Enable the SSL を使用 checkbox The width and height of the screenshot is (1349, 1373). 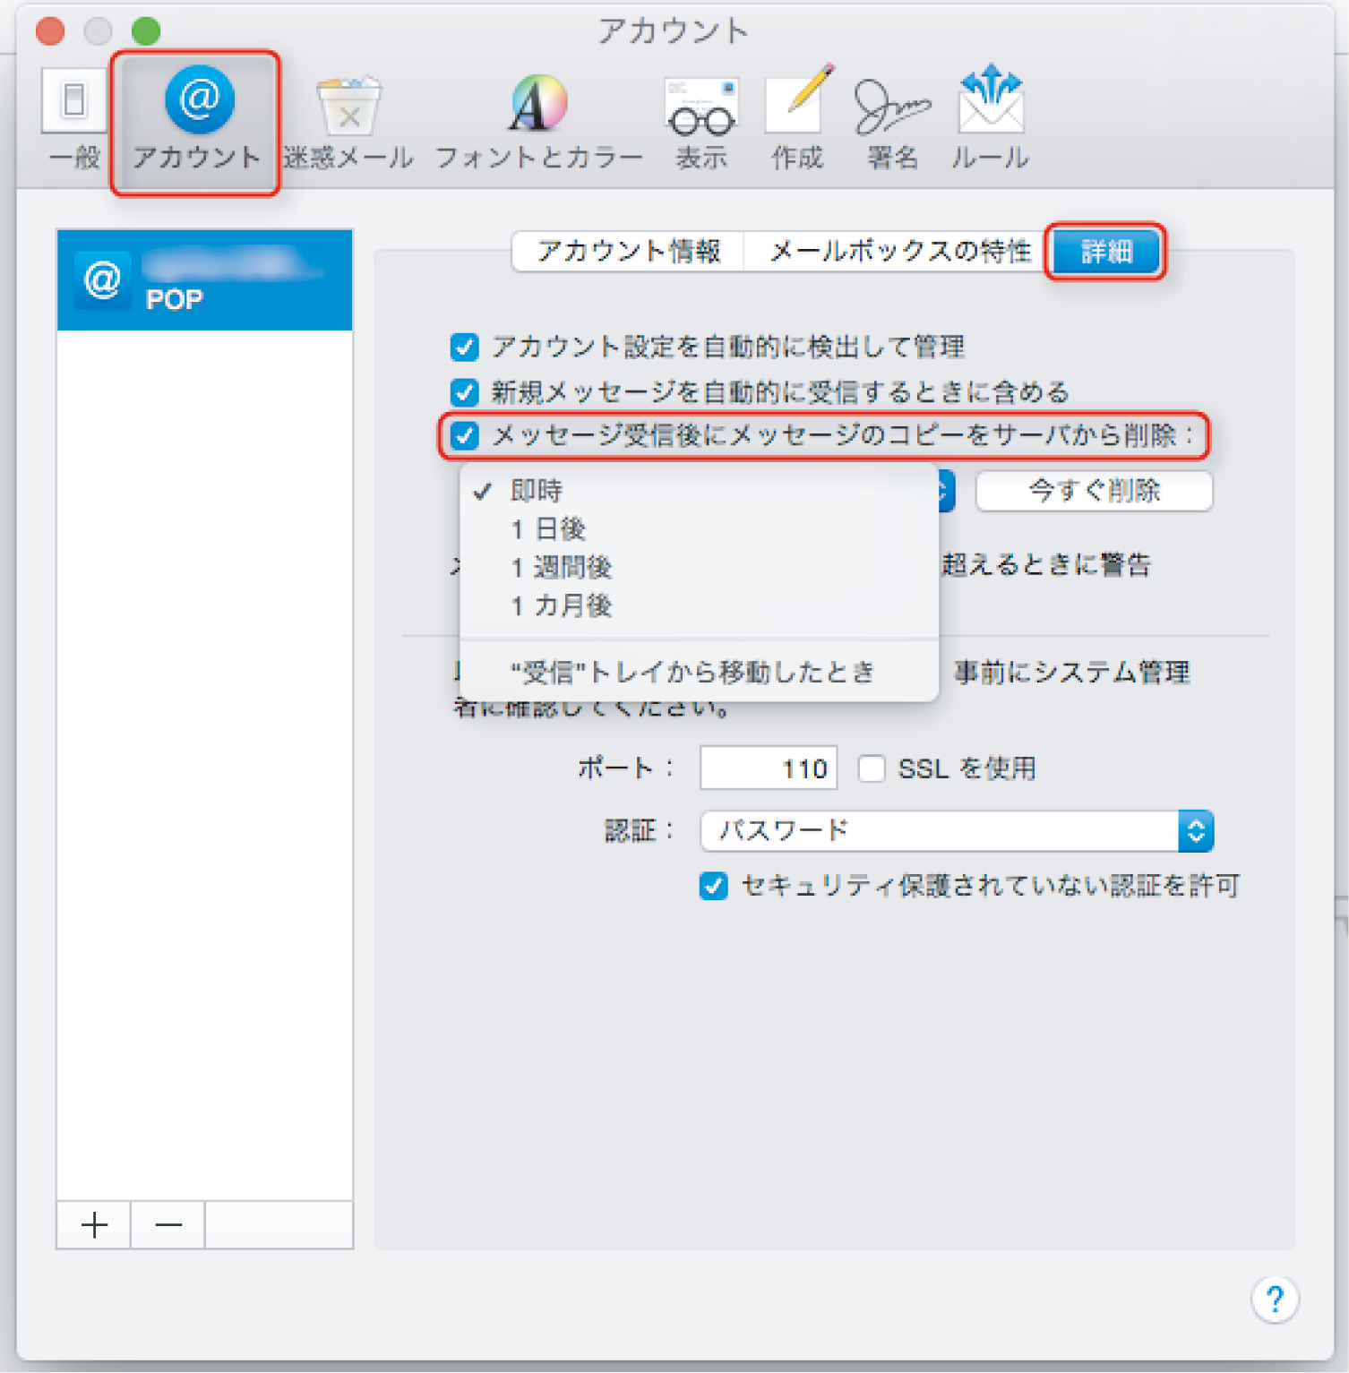[x=871, y=768]
